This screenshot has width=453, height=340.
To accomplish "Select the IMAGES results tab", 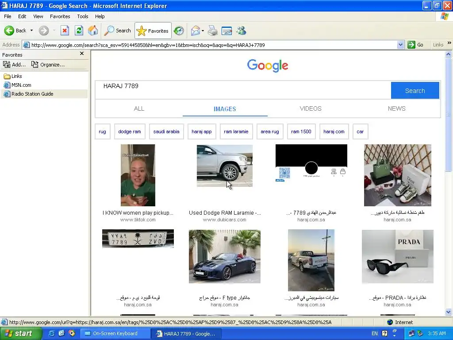I will [x=225, y=109].
